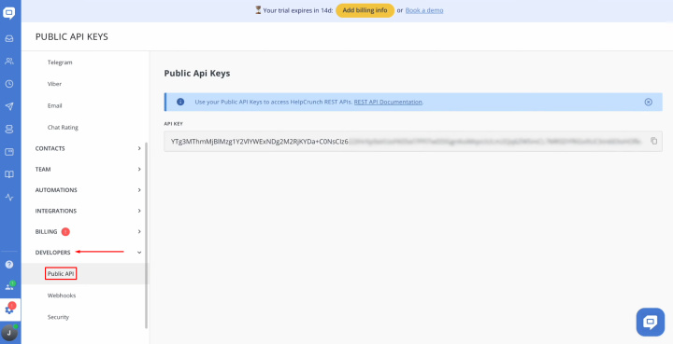Image resolution: width=673 pixels, height=344 pixels.
Task: Click the Public Api Keys heading
Action: pyautogui.click(x=197, y=73)
